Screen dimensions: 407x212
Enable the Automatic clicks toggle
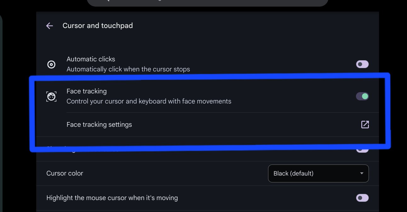(x=362, y=64)
